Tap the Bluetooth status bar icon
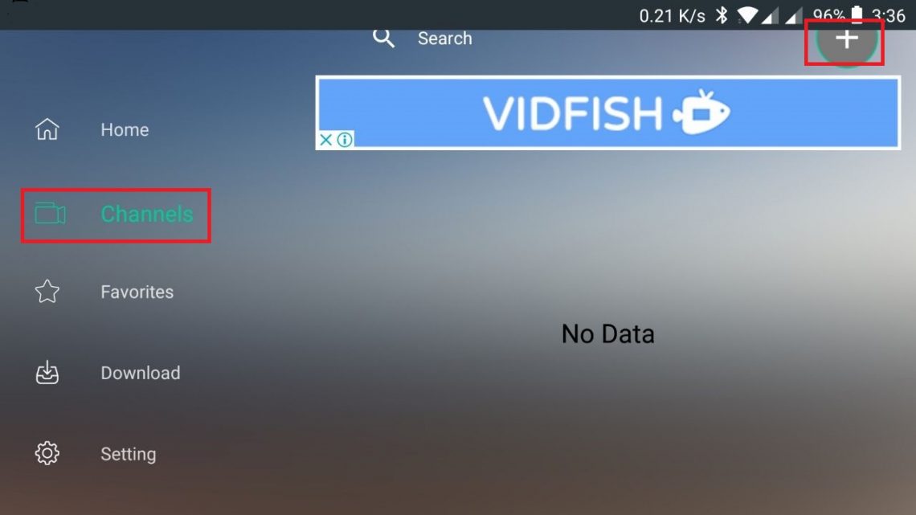 (x=722, y=15)
